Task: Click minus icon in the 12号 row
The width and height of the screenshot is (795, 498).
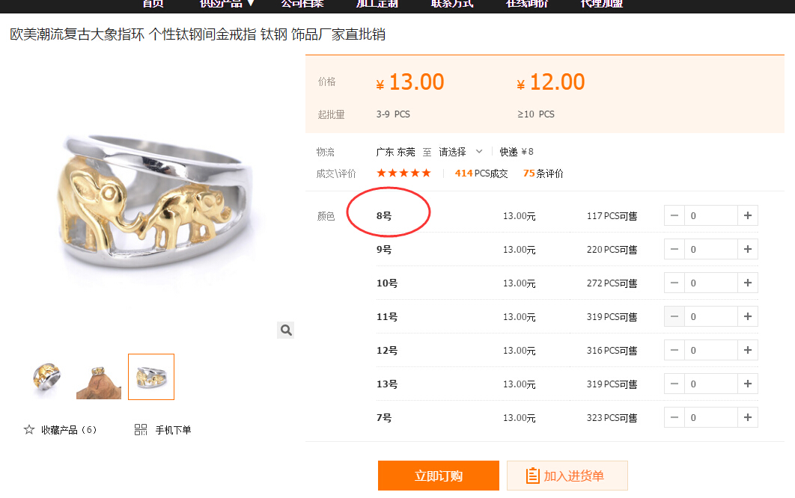Action: 674,350
